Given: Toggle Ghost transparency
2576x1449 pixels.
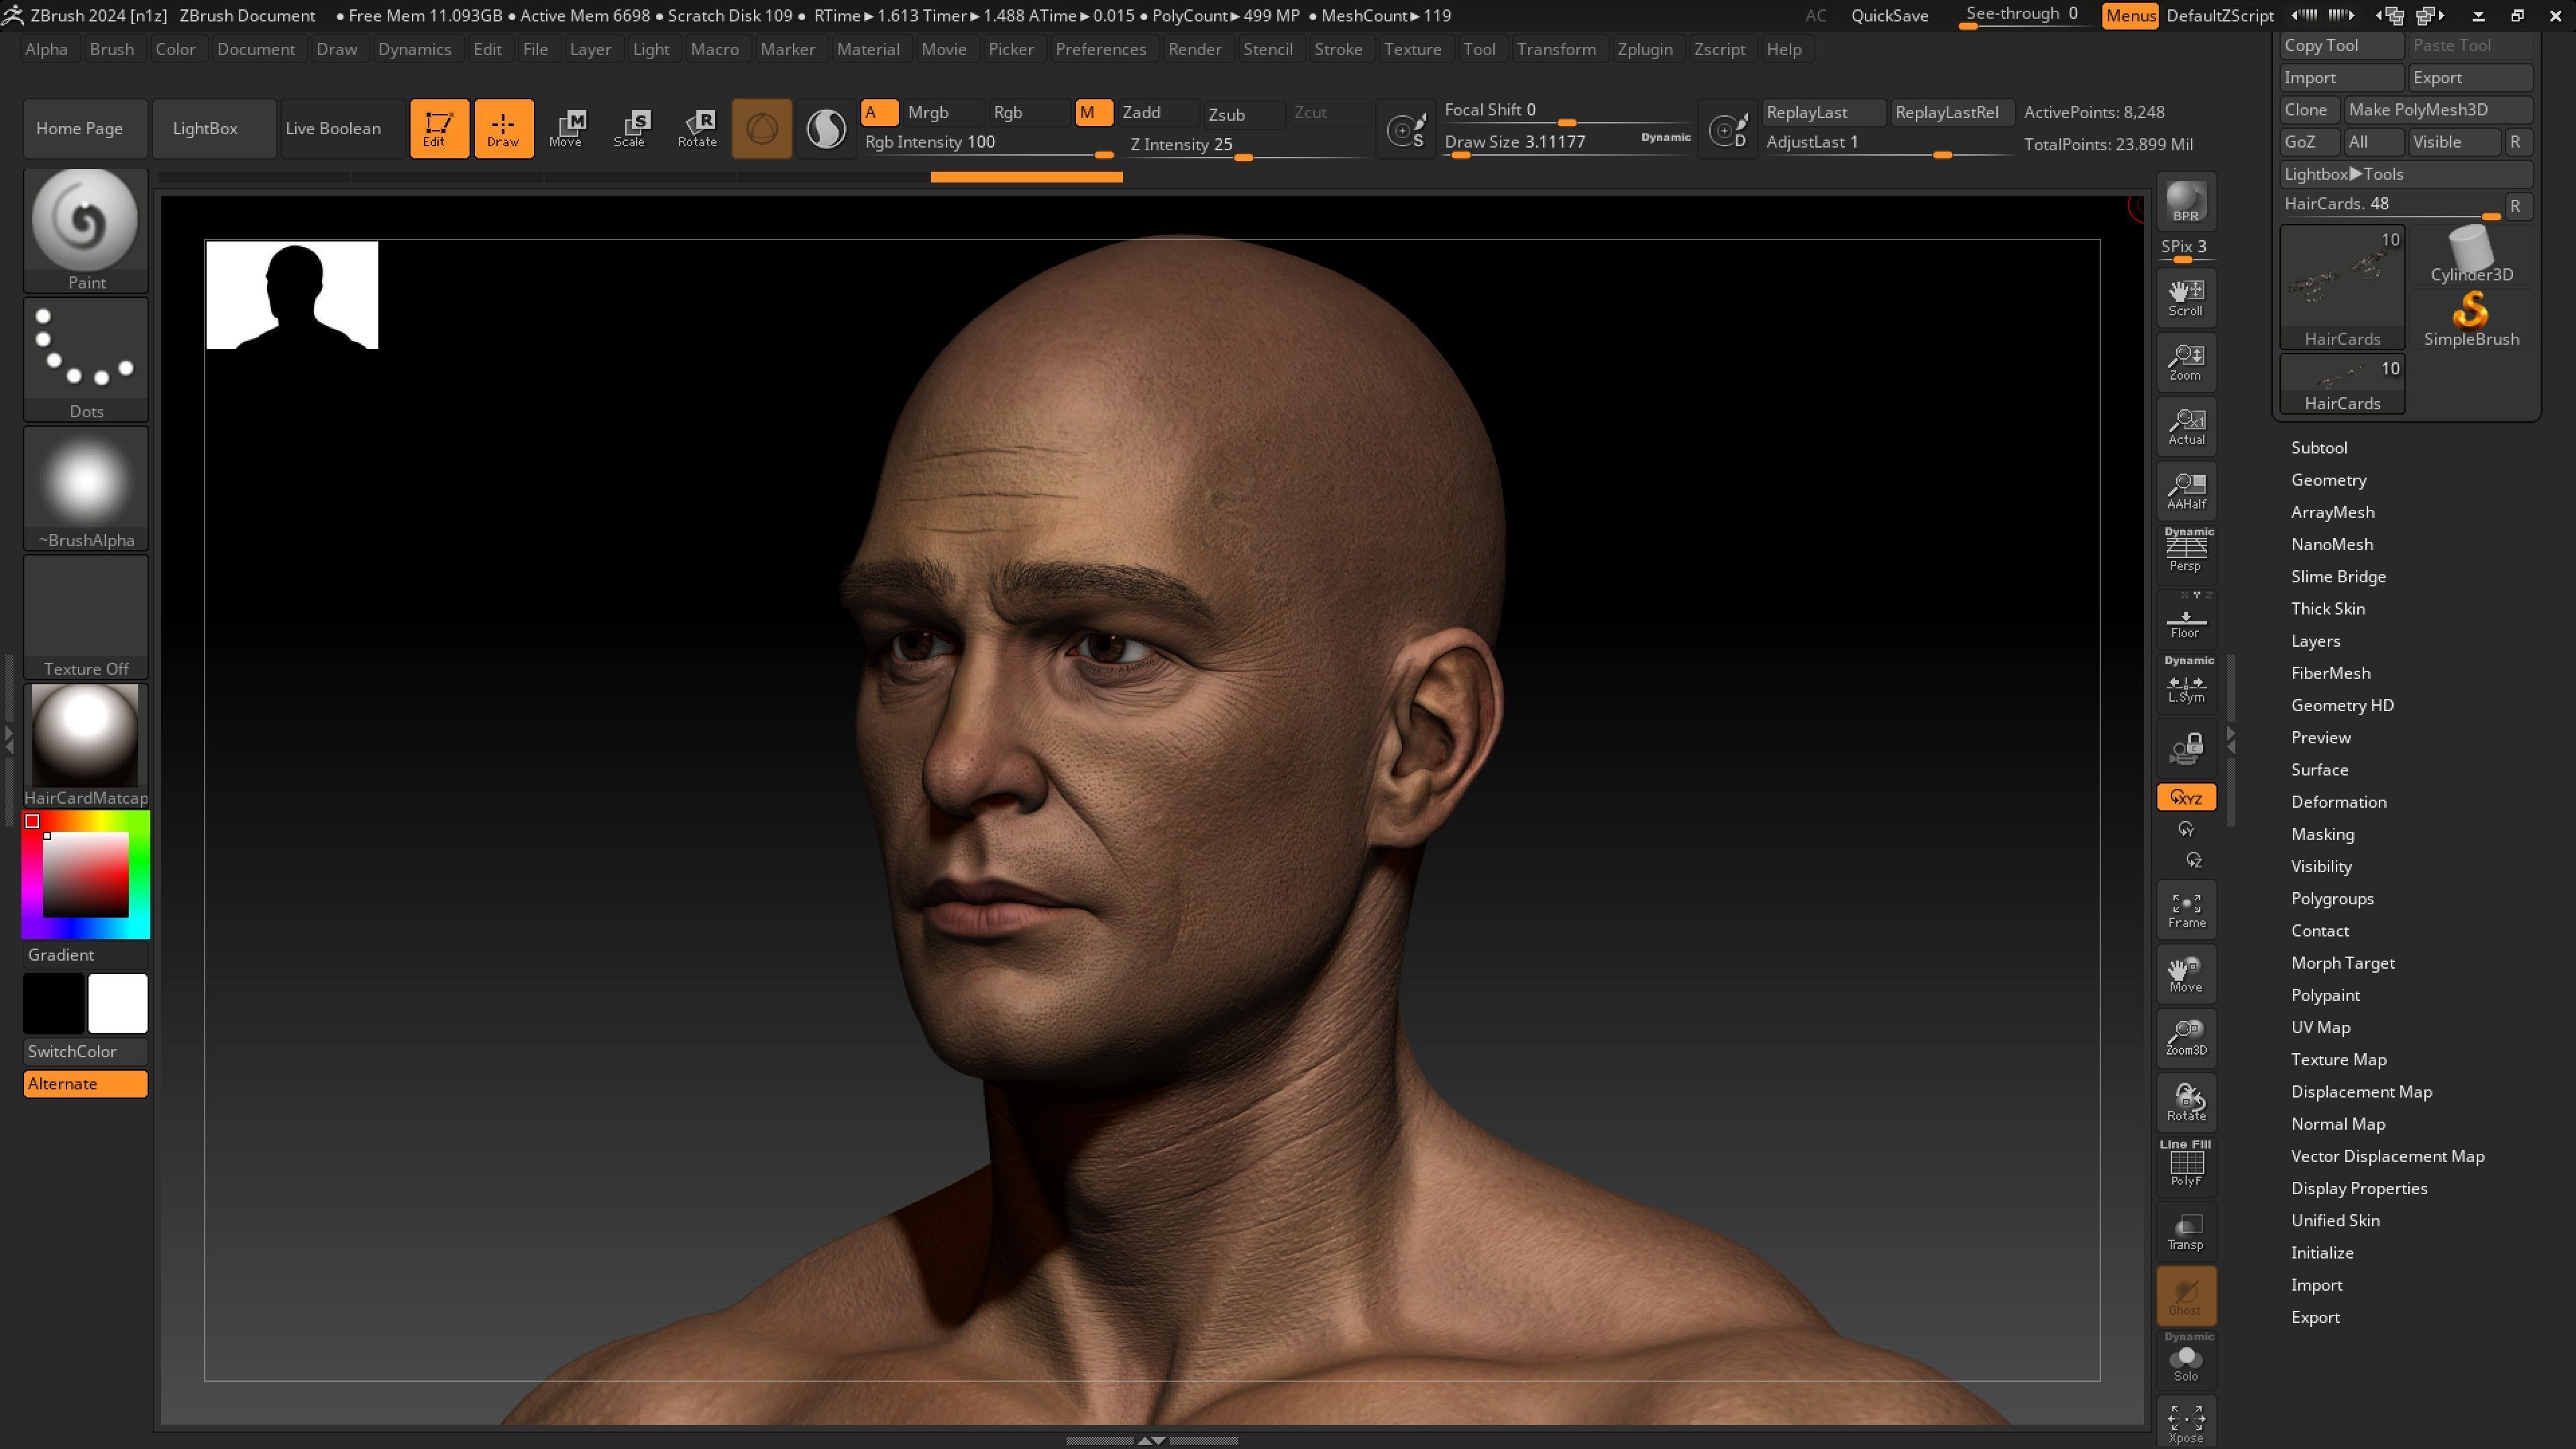Looking at the screenshot, I should [x=2186, y=1296].
